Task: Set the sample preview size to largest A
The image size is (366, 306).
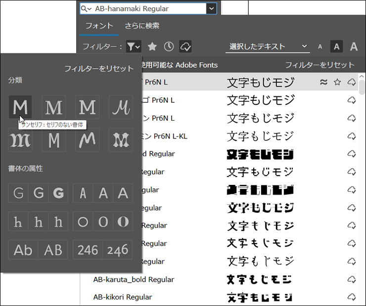Action: point(354,46)
